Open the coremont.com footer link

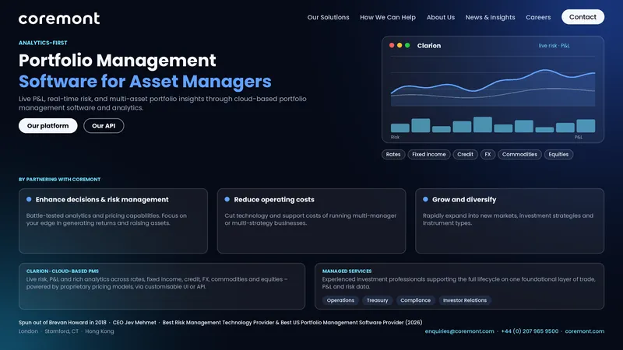(585, 331)
